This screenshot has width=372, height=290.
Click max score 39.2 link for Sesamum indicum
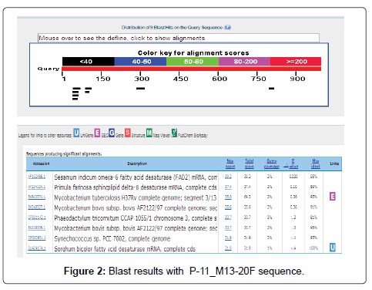pos(228,177)
